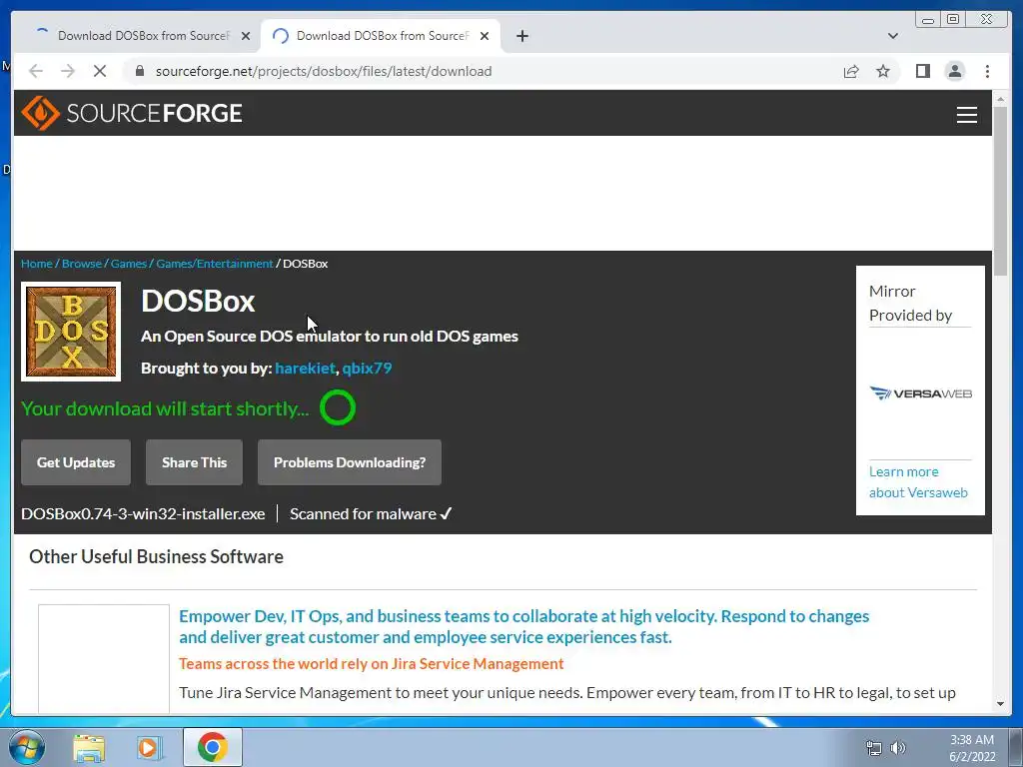Expand the tab search dropdown arrow
This screenshot has height=767, width=1023.
[x=892, y=36]
